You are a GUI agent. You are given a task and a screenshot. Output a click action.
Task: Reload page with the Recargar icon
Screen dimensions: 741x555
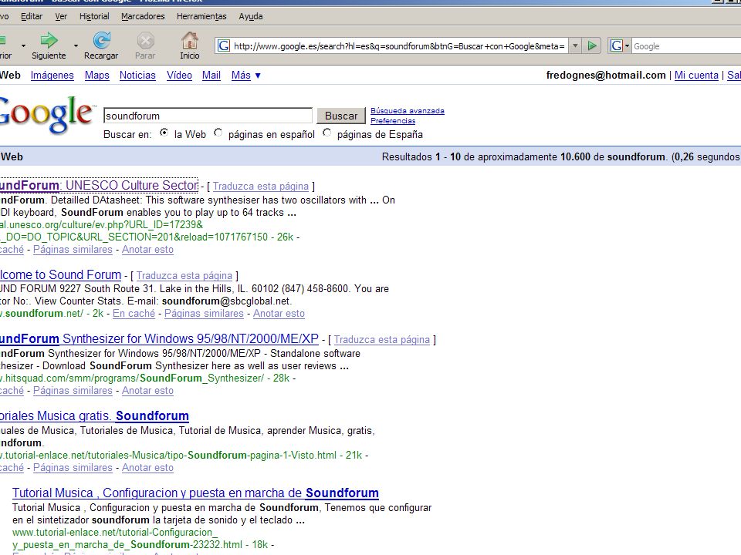pyautogui.click(x=101, y=45)
